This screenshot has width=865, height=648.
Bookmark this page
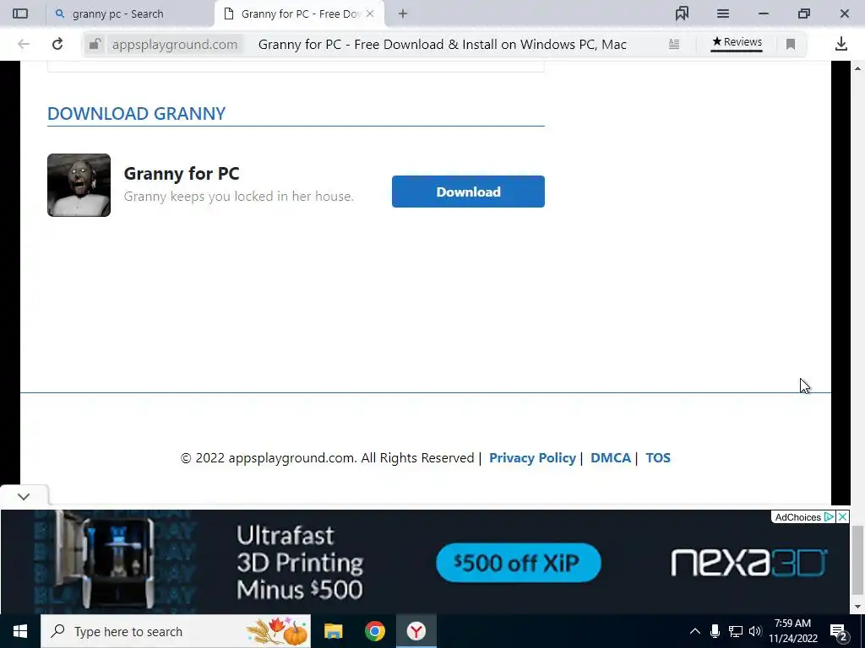pos(791,44)
